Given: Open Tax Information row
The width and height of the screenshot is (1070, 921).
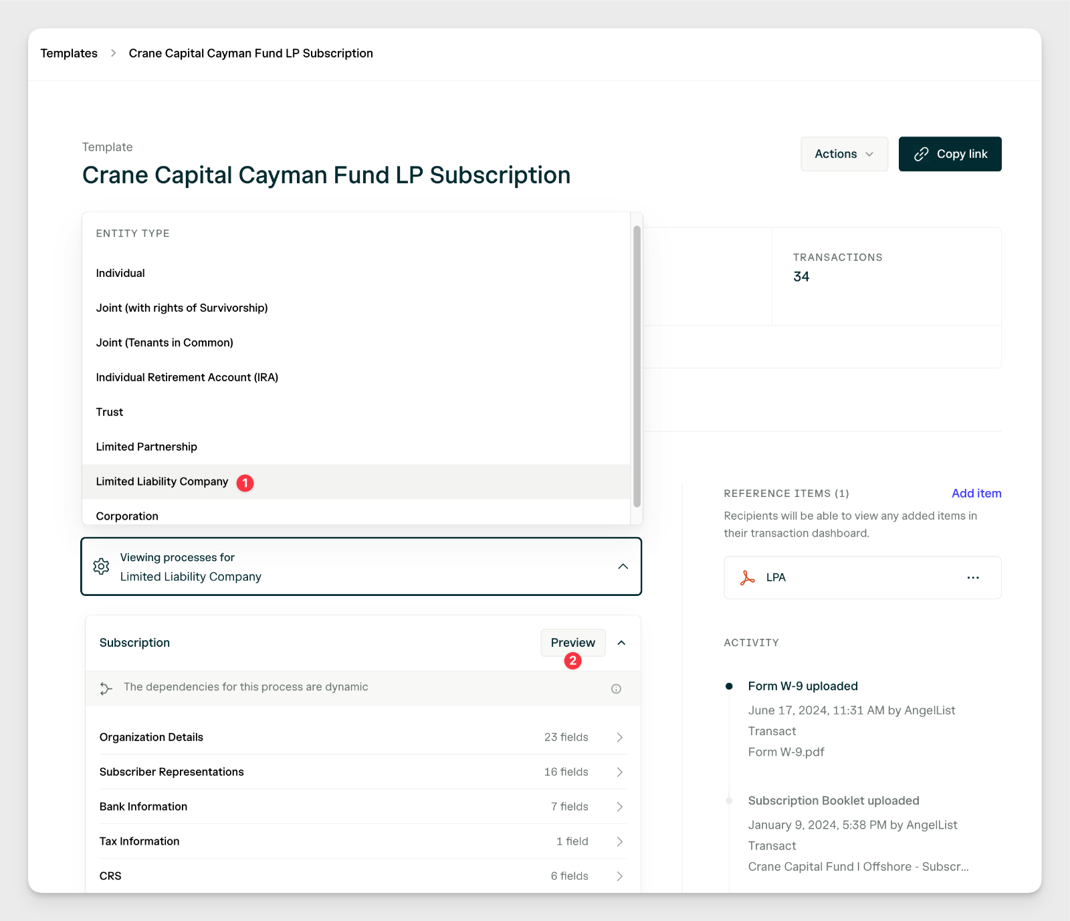Looking at the screenshot, I should tap(362, 841).
